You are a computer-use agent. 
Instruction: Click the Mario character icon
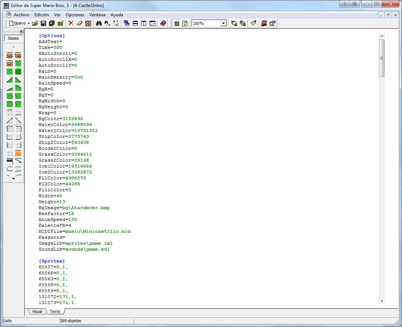pos(264,23)
